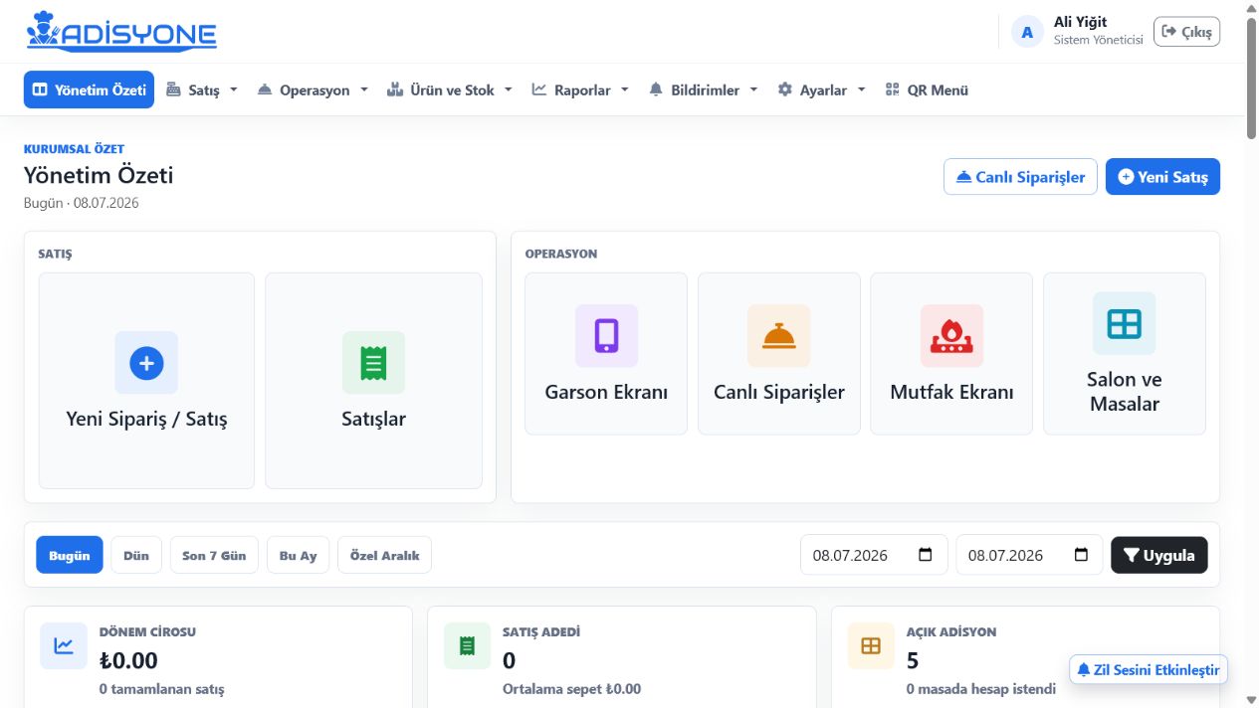Click the Garson Ekranı card label

point(606,392)
